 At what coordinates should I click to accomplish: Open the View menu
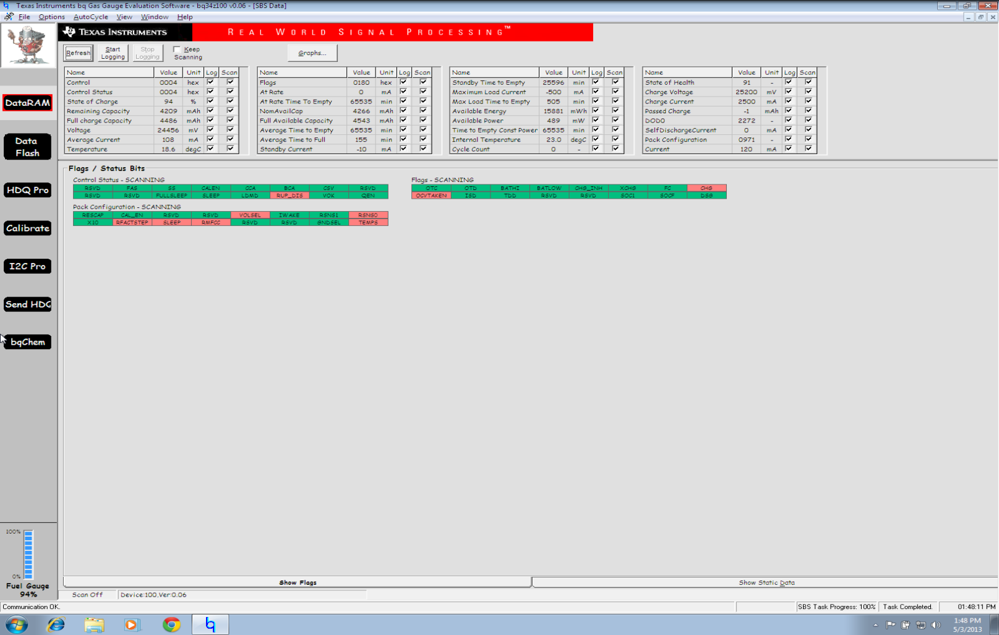pyautogui.click(x=124, y=17)
